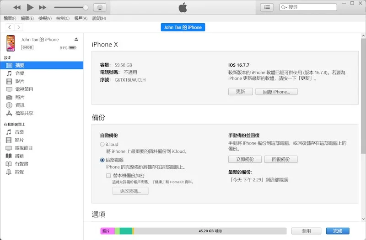Click the back navigation chevron
This screenshot has width=366, height=240.
10,27
